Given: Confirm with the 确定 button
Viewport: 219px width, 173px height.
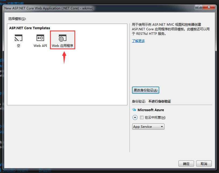Looking at the screenshot, I should pyautogui.click(x=186, y=164).
